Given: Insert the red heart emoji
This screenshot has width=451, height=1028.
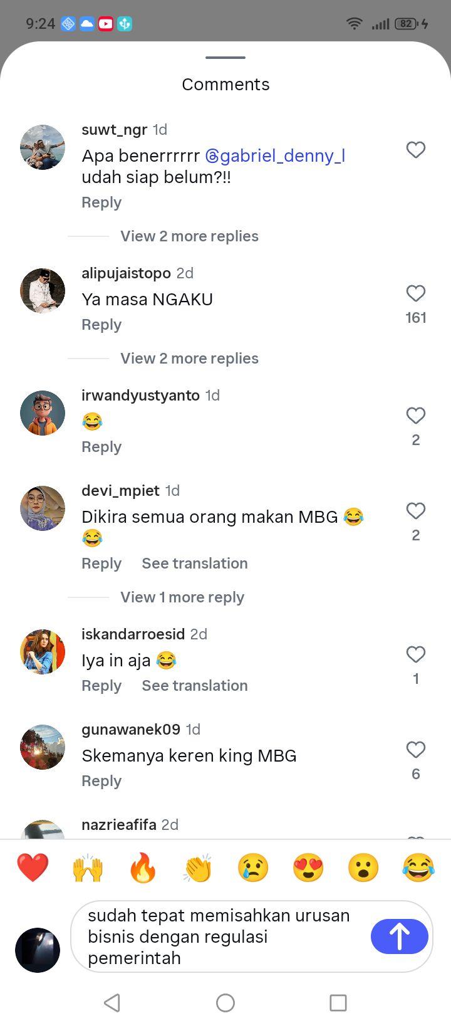Looking at the screenshot, I should coord(33,868).
